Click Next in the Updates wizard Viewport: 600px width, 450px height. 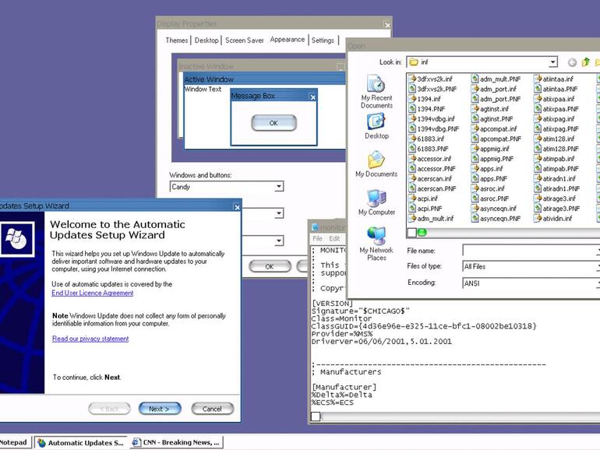point(160,409)
